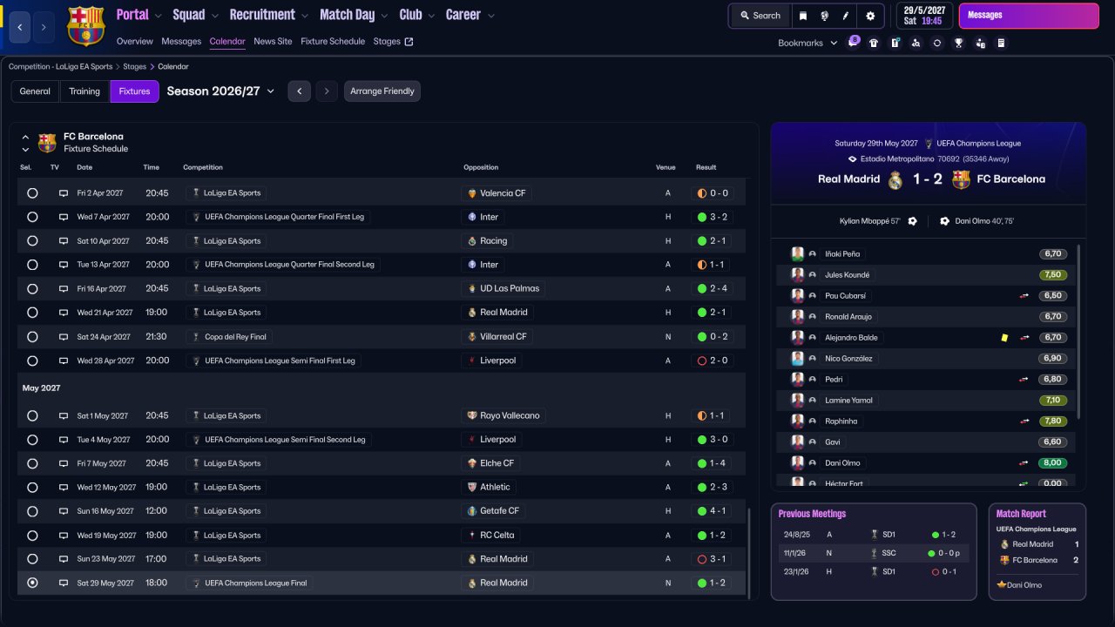Open the shirt kit bookmark icon

click(x=874, y=43)
